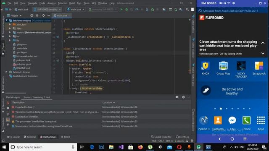269x151 pixels.
Task: Run the app with the green play icon
Action: point(121,9)
